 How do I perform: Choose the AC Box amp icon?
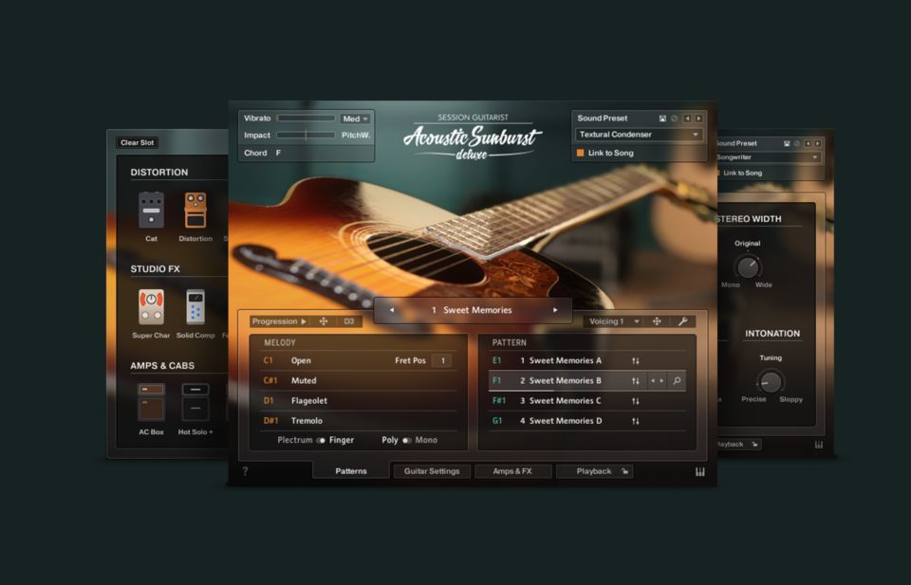tap(151, 402)
